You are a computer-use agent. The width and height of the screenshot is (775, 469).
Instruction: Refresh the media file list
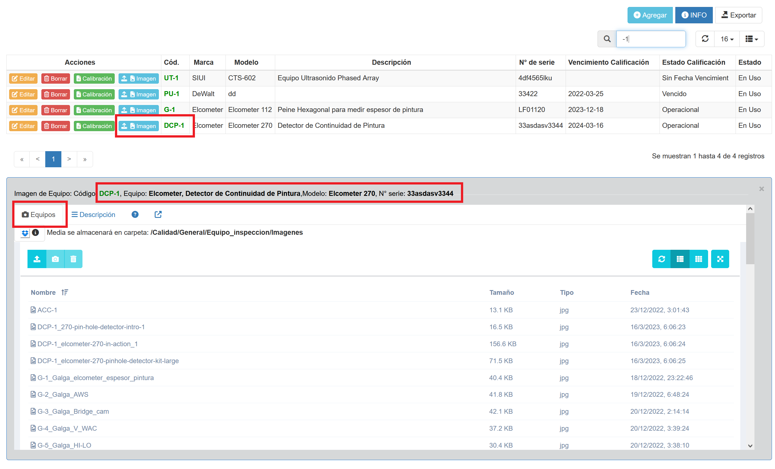(661, 259)
